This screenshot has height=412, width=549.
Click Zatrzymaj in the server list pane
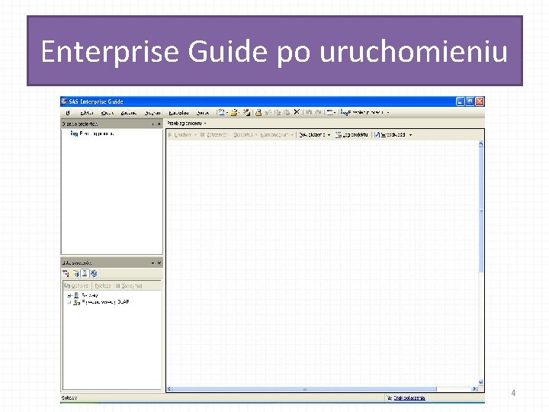[129, 286]
